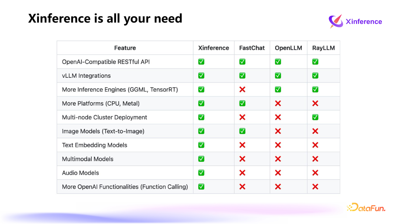Select the RayLLM column header

coord(323,48)
